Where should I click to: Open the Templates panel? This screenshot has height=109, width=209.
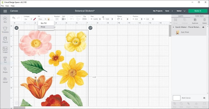(5, 30)
